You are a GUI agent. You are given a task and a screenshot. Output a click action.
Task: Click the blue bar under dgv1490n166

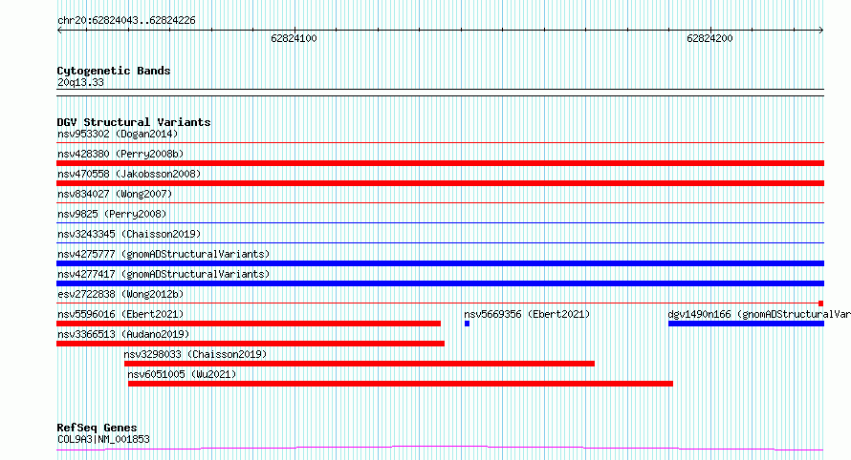click(746, 324)
